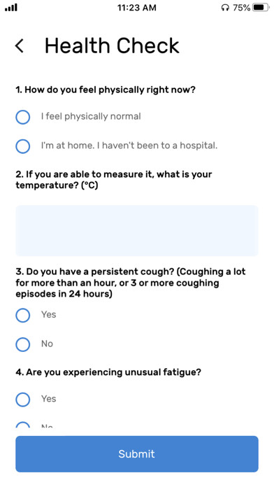Choose Yes radio for unusual fatigue
274x487 pixels.
[x=22, y=400]
